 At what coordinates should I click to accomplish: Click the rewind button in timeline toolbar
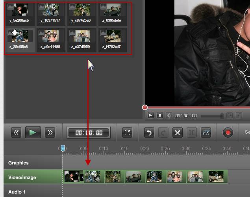[16, 133]
